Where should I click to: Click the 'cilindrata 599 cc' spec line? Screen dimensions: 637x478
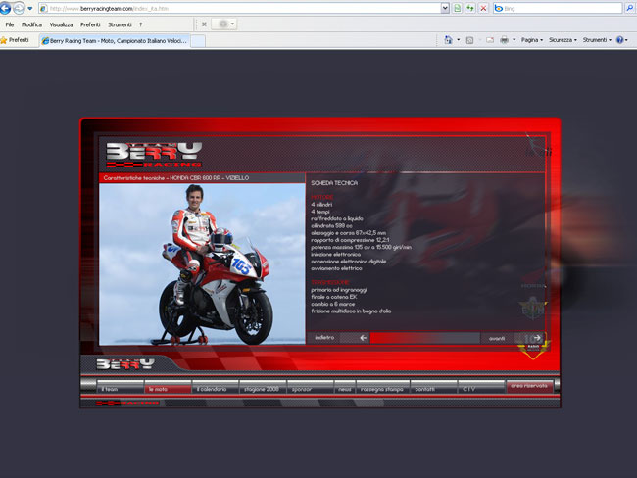click(x=331, y=226)
